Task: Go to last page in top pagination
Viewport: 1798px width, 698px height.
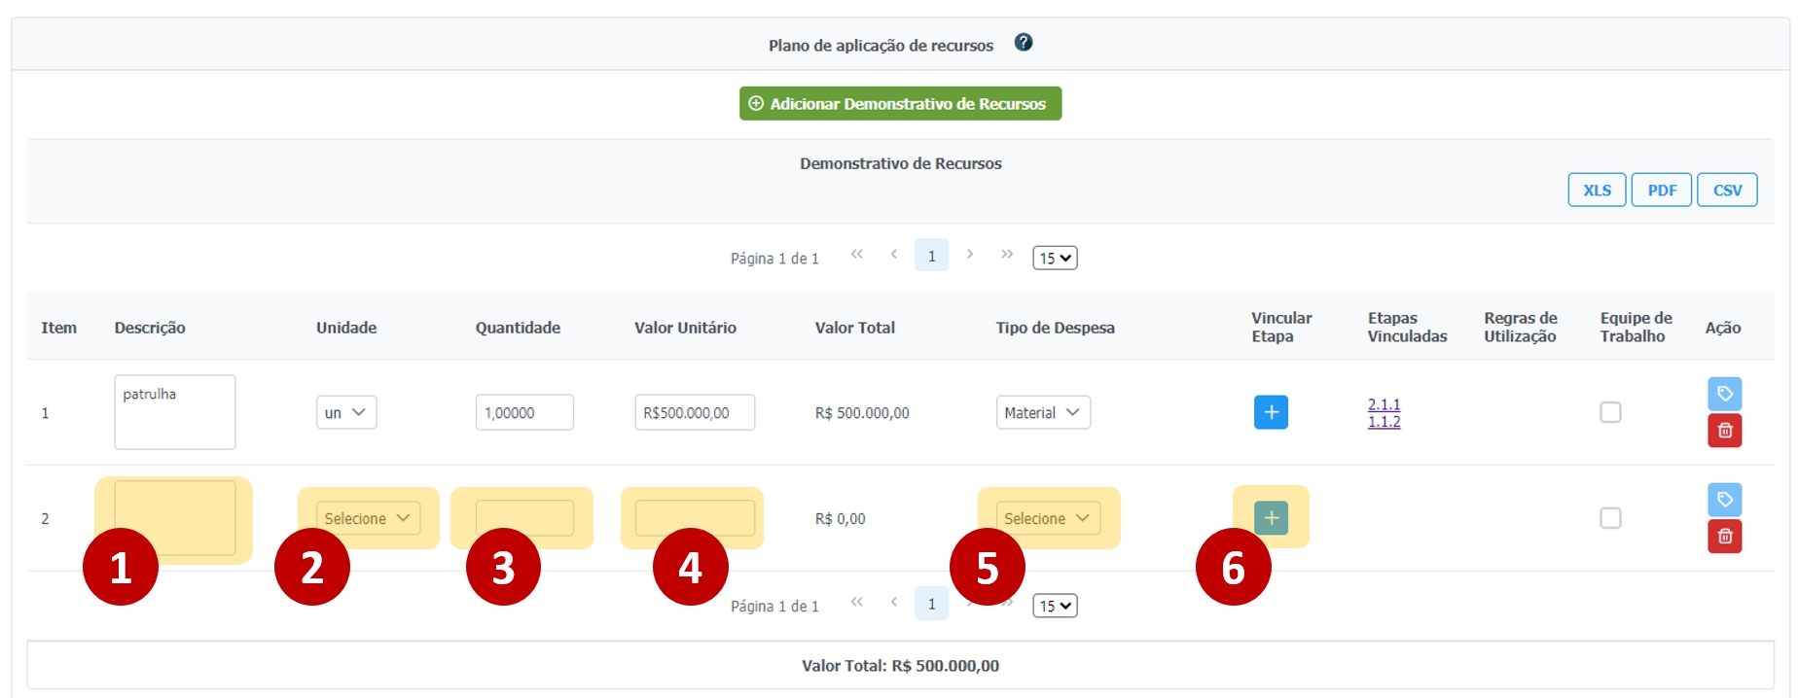Action: pyautogui.click(x=1007, y=255)
